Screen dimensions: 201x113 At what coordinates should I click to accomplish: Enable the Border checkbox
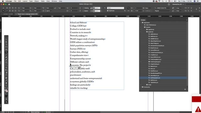click(83, 11)
